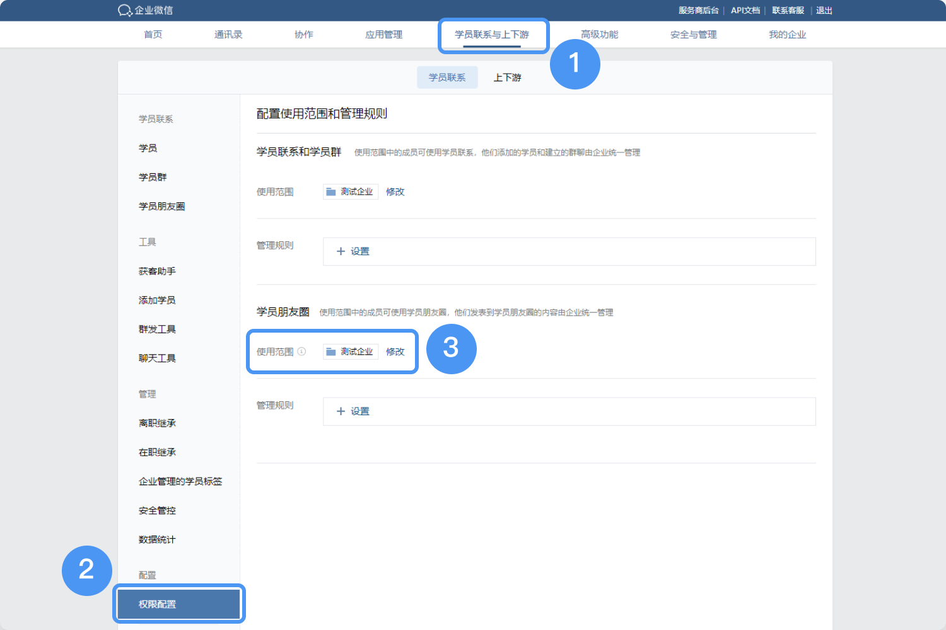Click the plus icon in 学员朋友圈 管理规则 设置
946x630 pixels.
coord(341,411)
